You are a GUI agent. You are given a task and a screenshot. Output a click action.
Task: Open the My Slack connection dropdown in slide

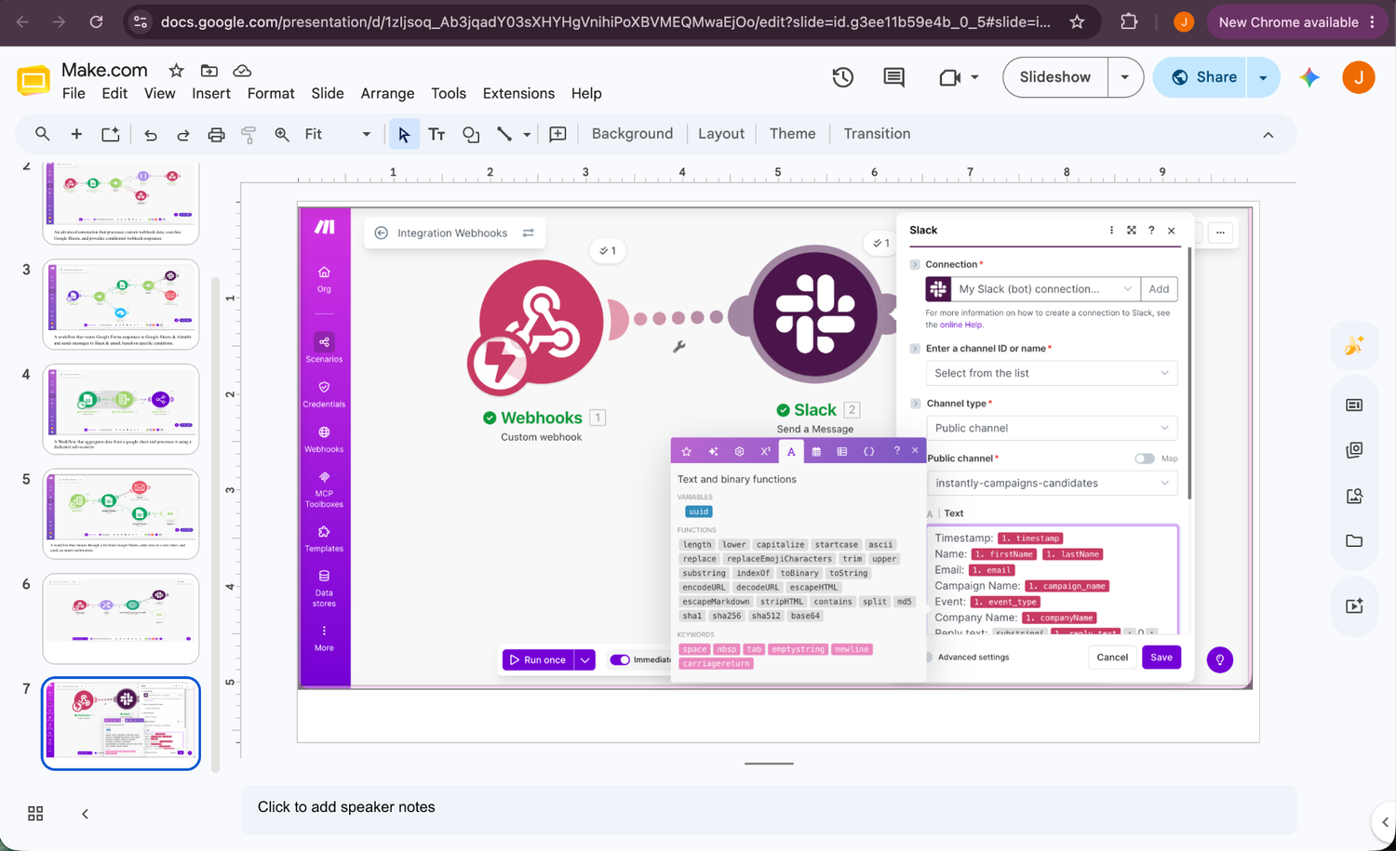(x=1046, y=289)
